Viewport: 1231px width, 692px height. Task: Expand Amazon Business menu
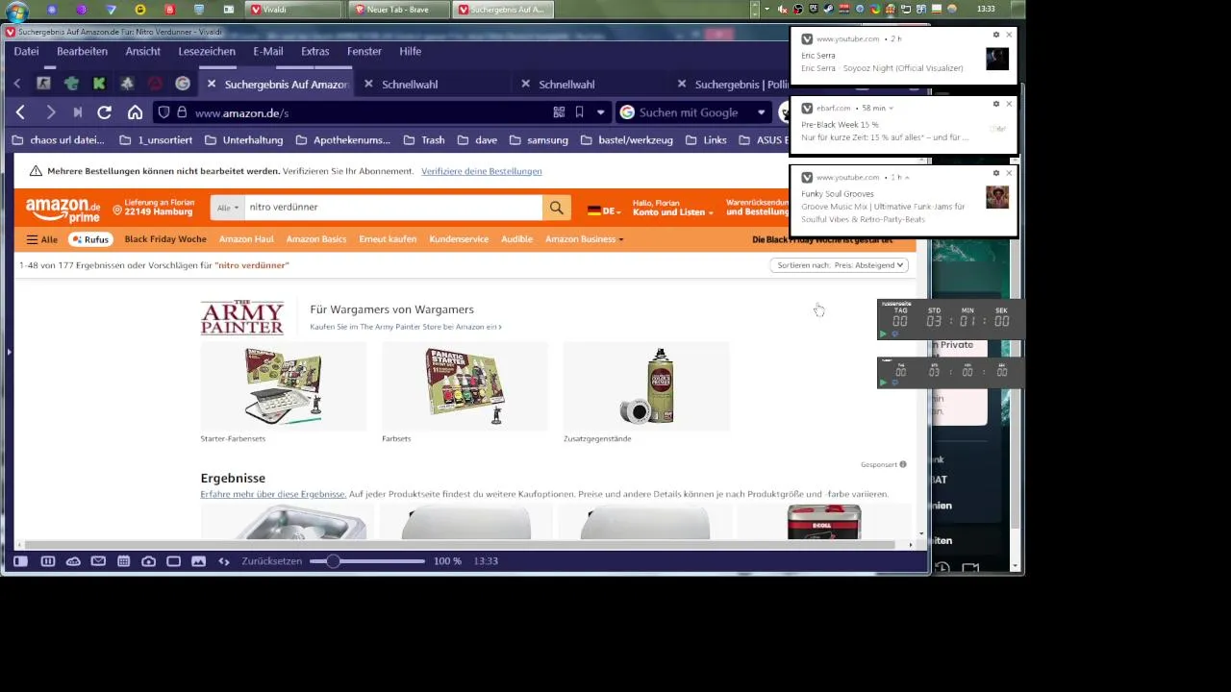[584, 239]
